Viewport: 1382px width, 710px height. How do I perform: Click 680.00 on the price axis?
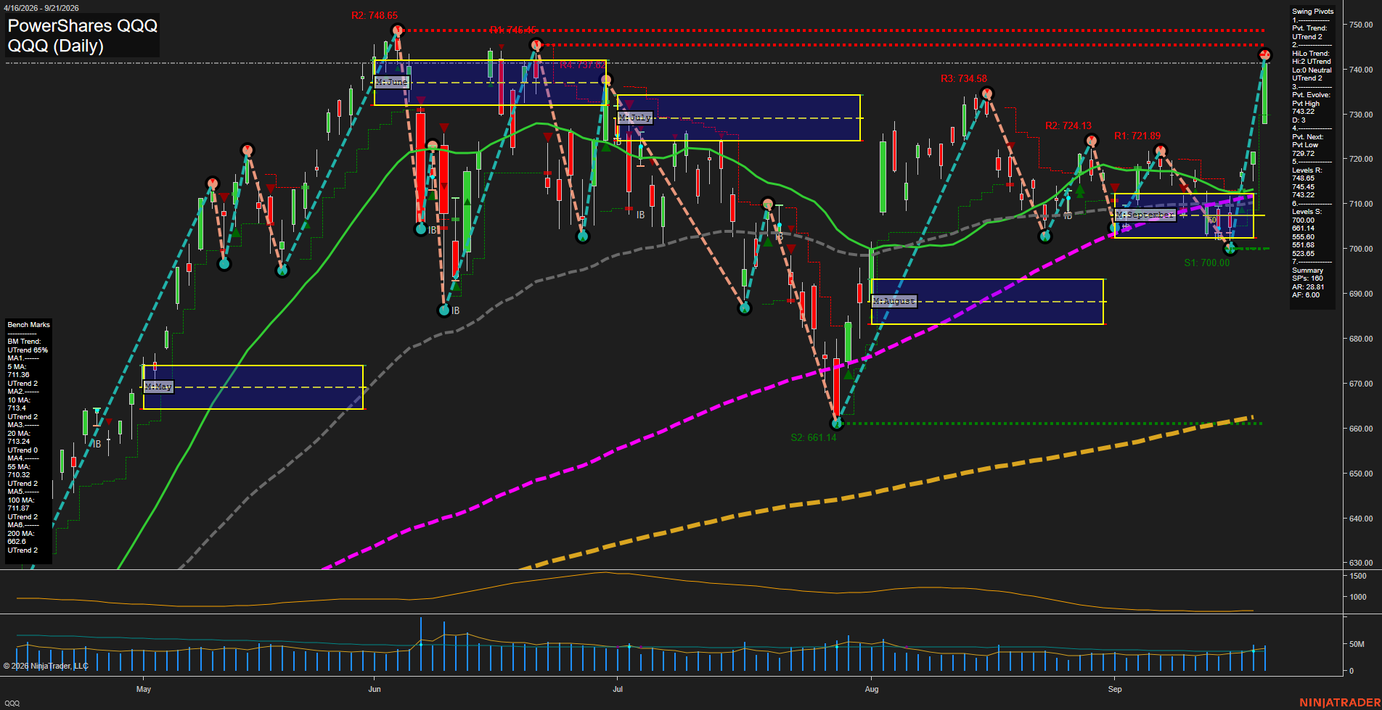tap(1361, 339)
